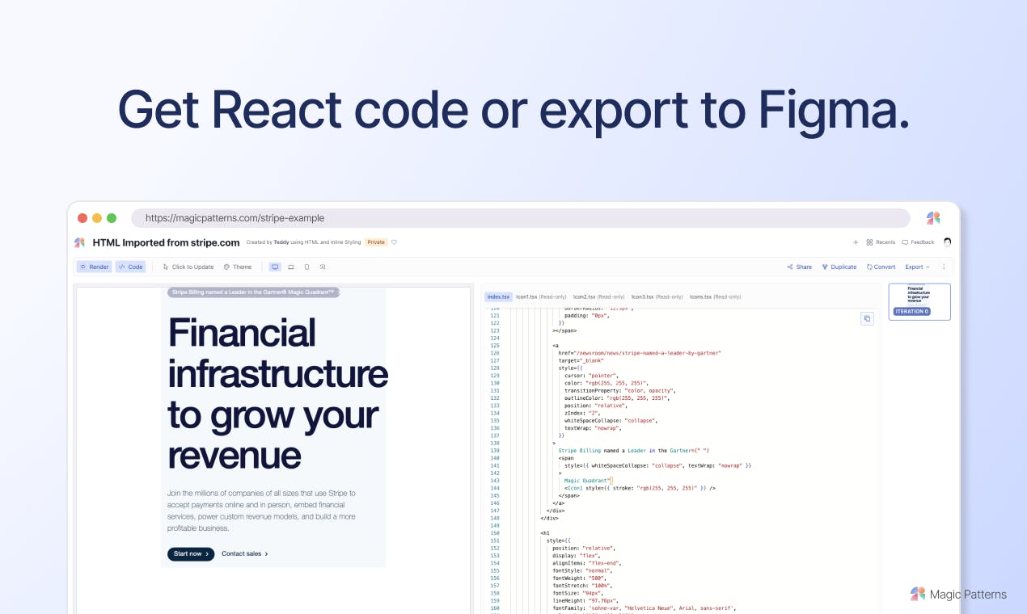This screenshot has height=614, width=1027.
Task: Click the Share button
Action: click(799, 267)
